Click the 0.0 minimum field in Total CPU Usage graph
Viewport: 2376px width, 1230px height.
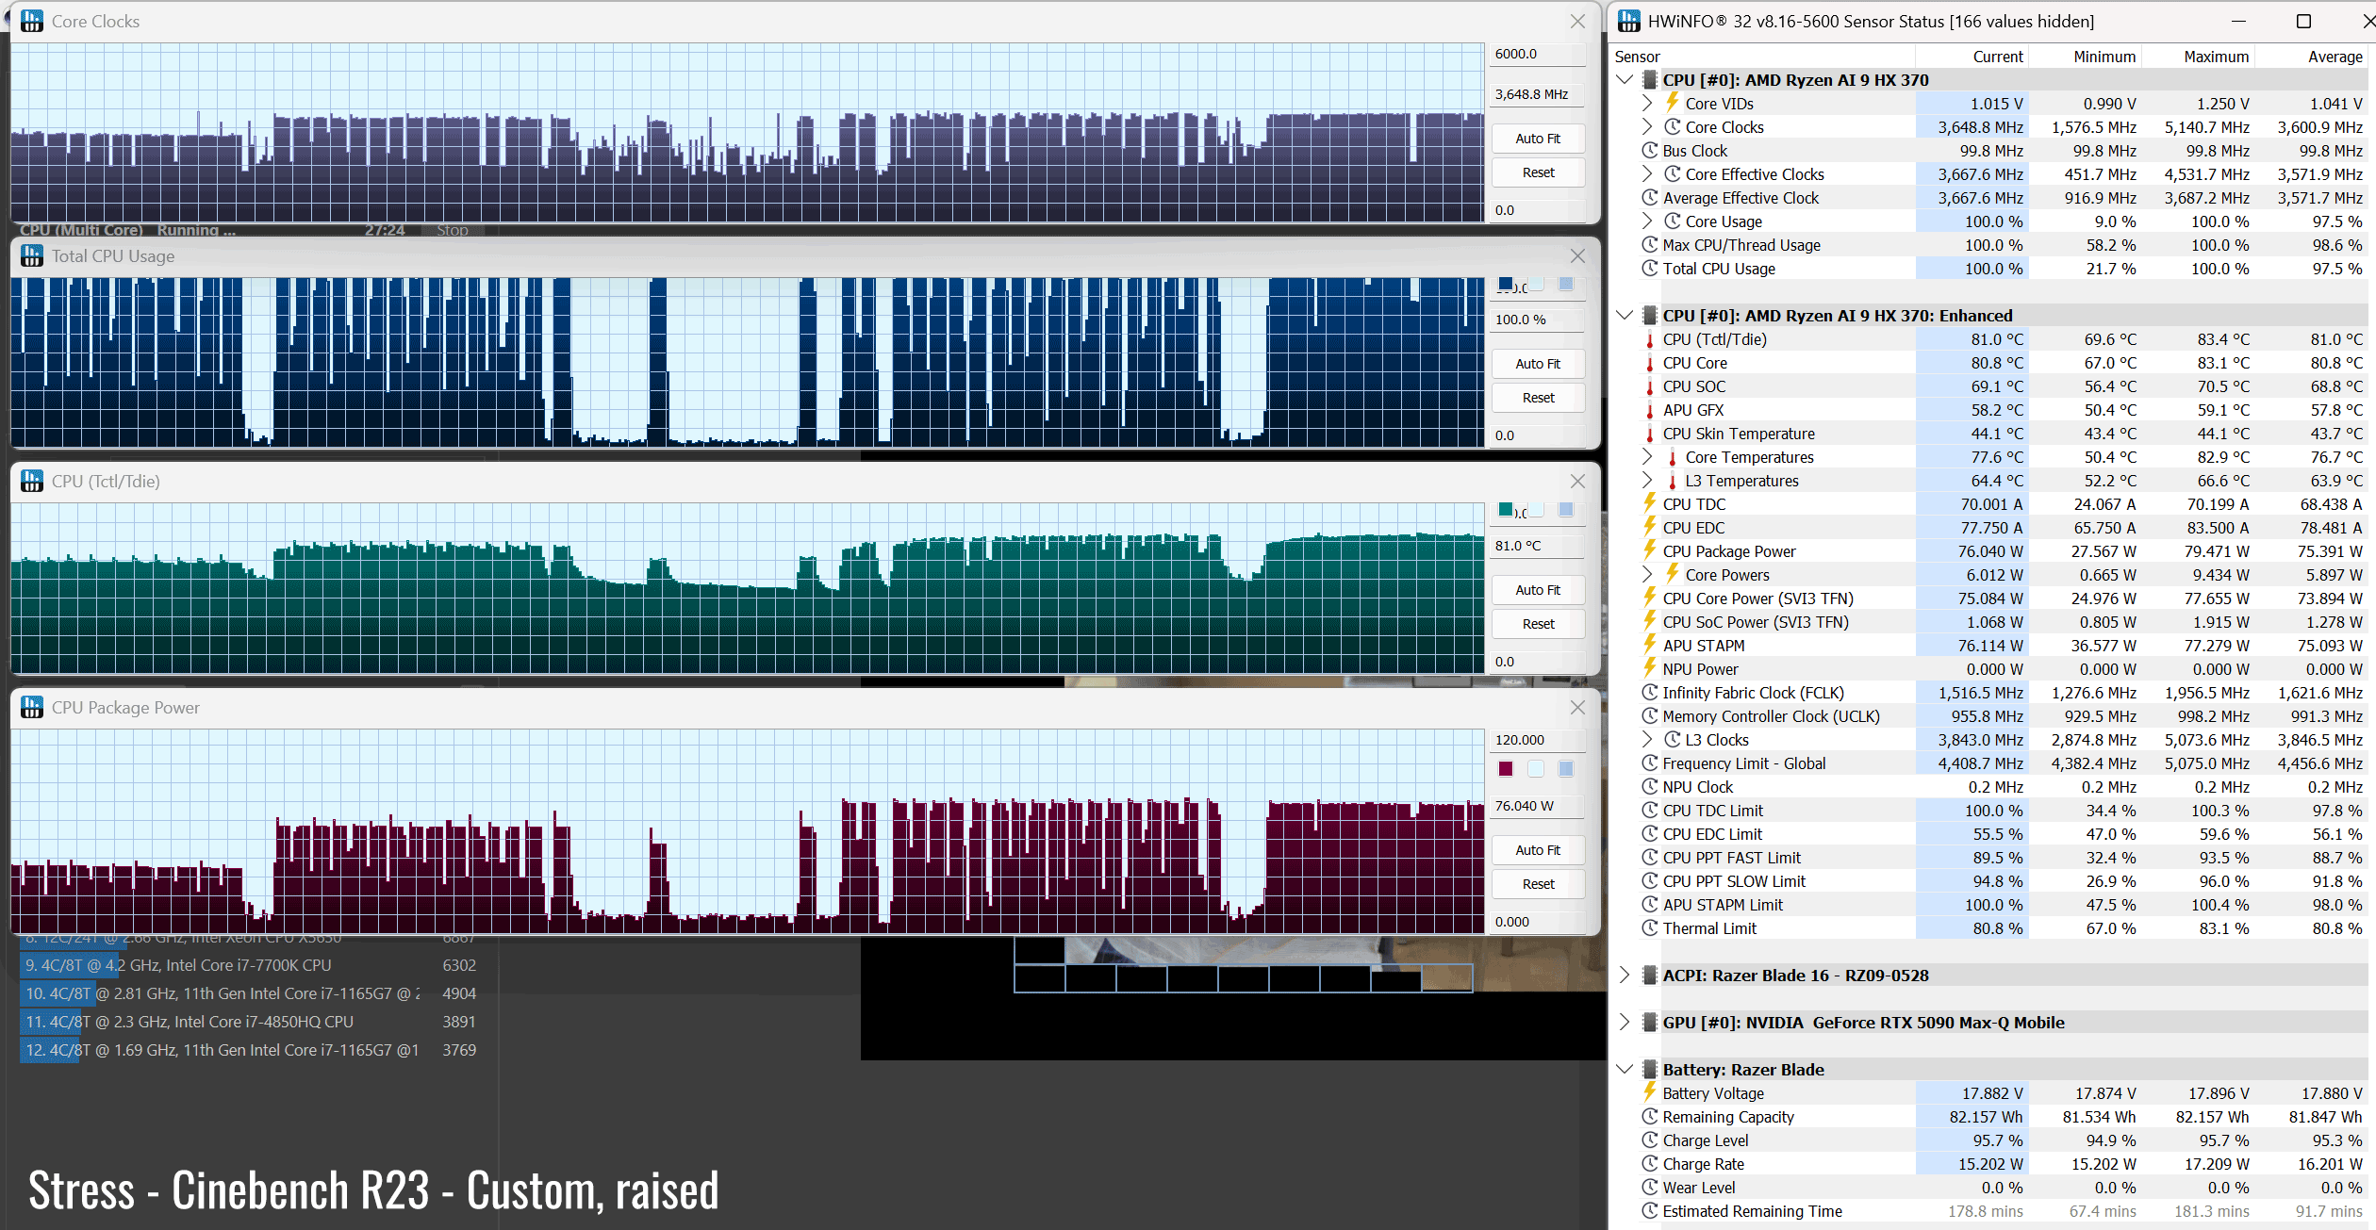click(x=1537, y=435)
